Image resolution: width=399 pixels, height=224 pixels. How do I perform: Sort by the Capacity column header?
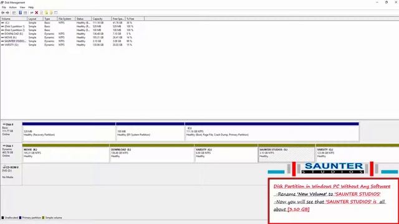(101, 19)
